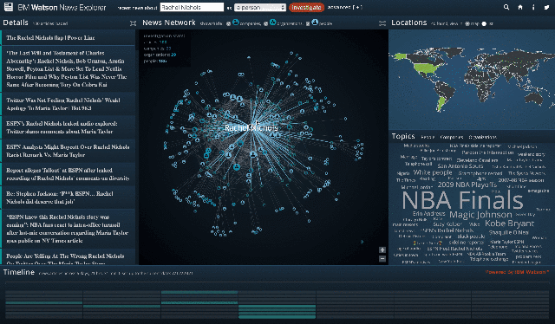Expand the advanced options
Screen dimensions: 555x324
pyautogui.click(x=345, y=7)
